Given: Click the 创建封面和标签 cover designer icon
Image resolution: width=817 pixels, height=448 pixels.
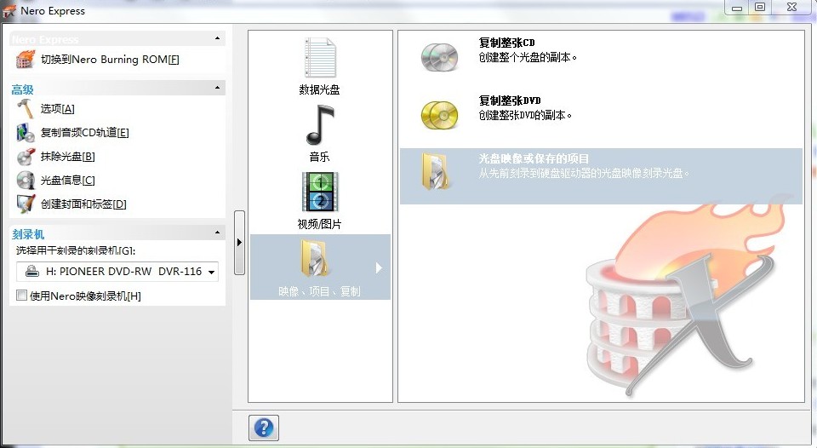Looking at the screenshot, I should coord(25,204).
